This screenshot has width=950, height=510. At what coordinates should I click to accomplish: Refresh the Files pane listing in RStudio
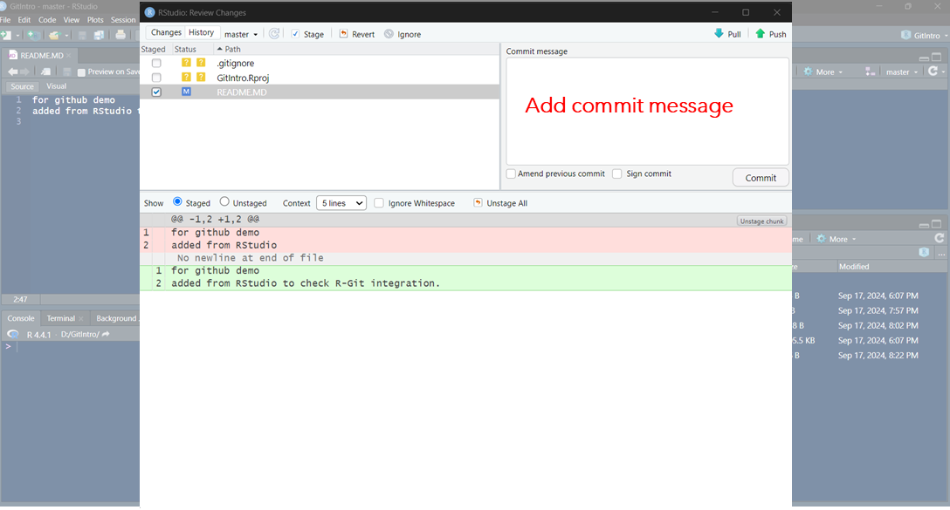click(940, 238)
